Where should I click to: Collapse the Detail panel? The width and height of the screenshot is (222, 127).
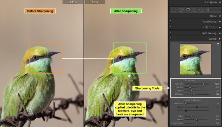[220, 39]
